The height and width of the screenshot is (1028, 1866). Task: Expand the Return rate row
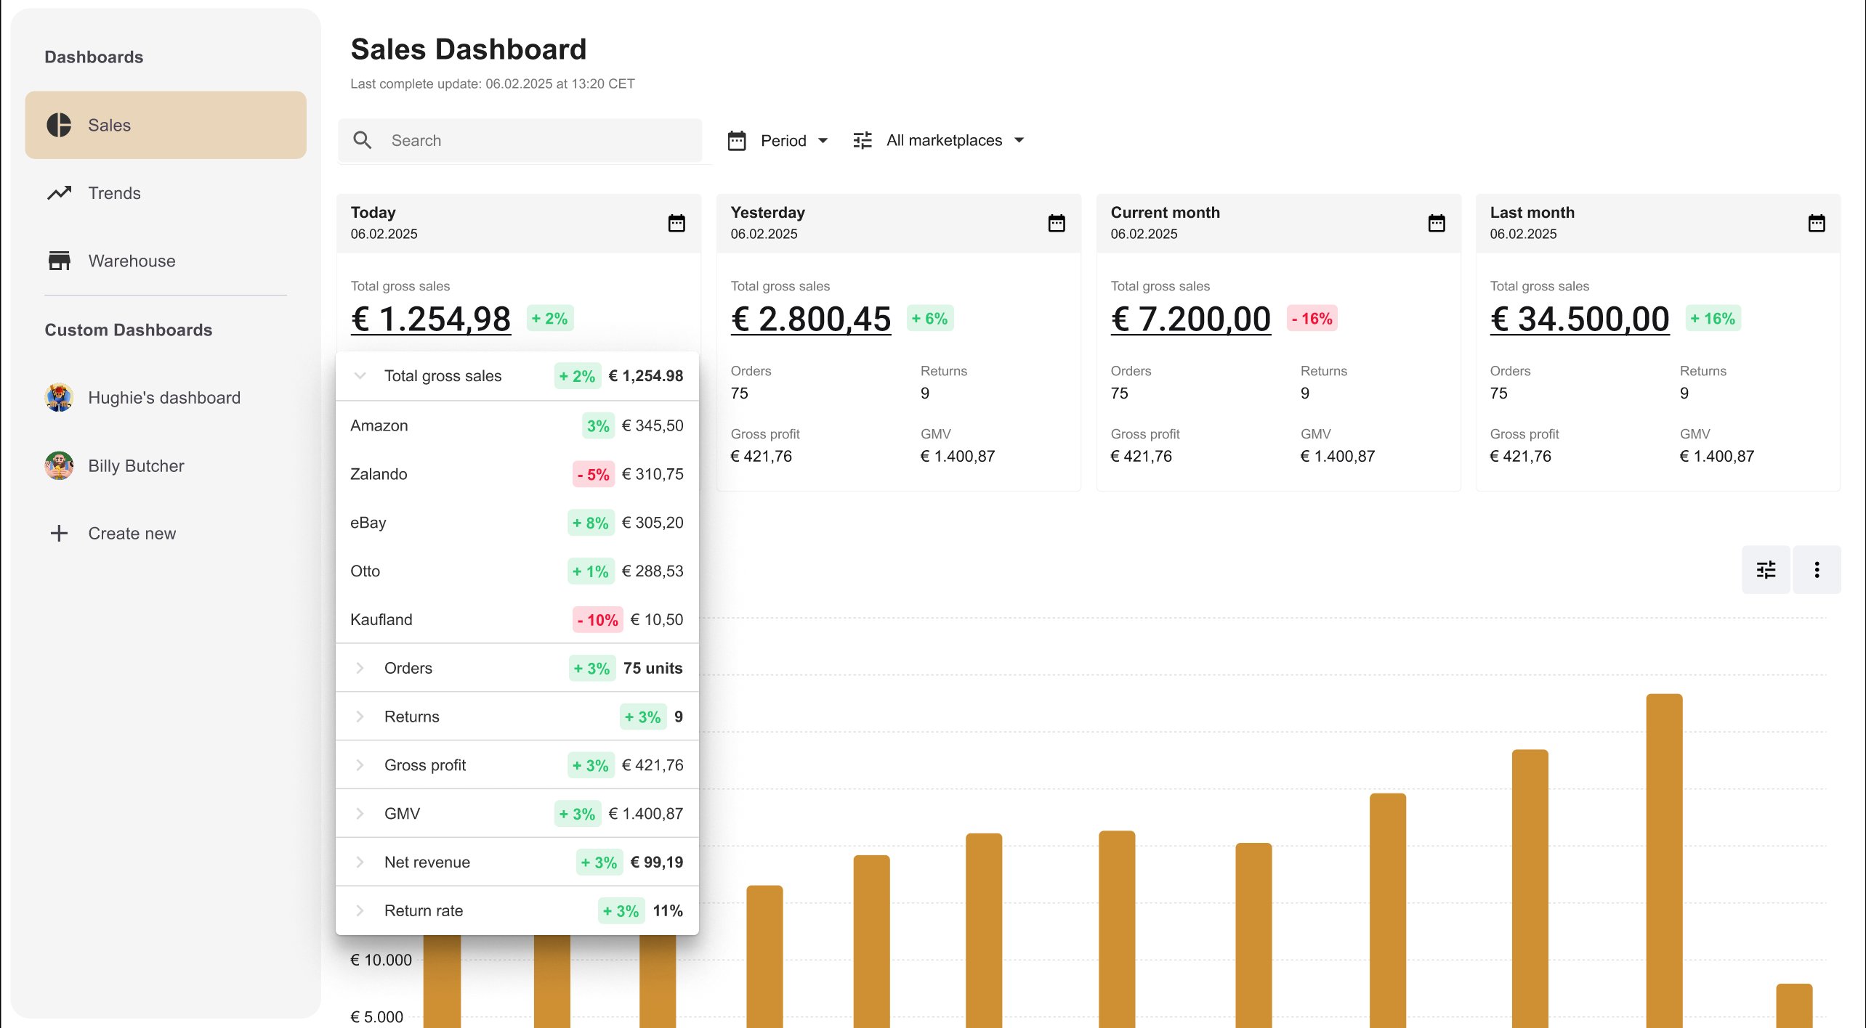point(359,910)
